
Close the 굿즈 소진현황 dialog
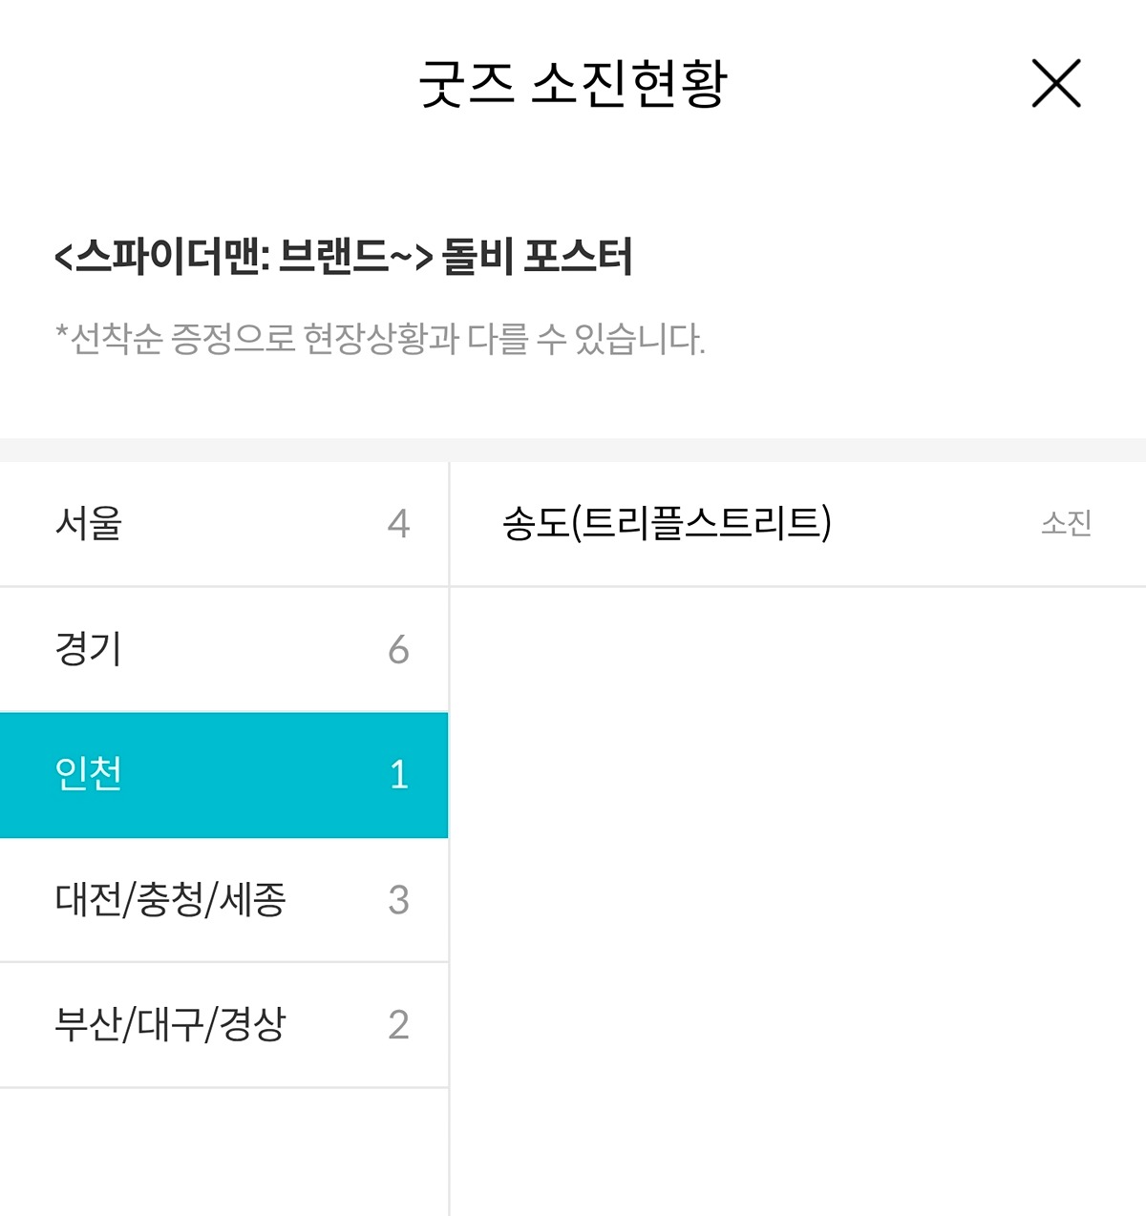click(1056, 83)
